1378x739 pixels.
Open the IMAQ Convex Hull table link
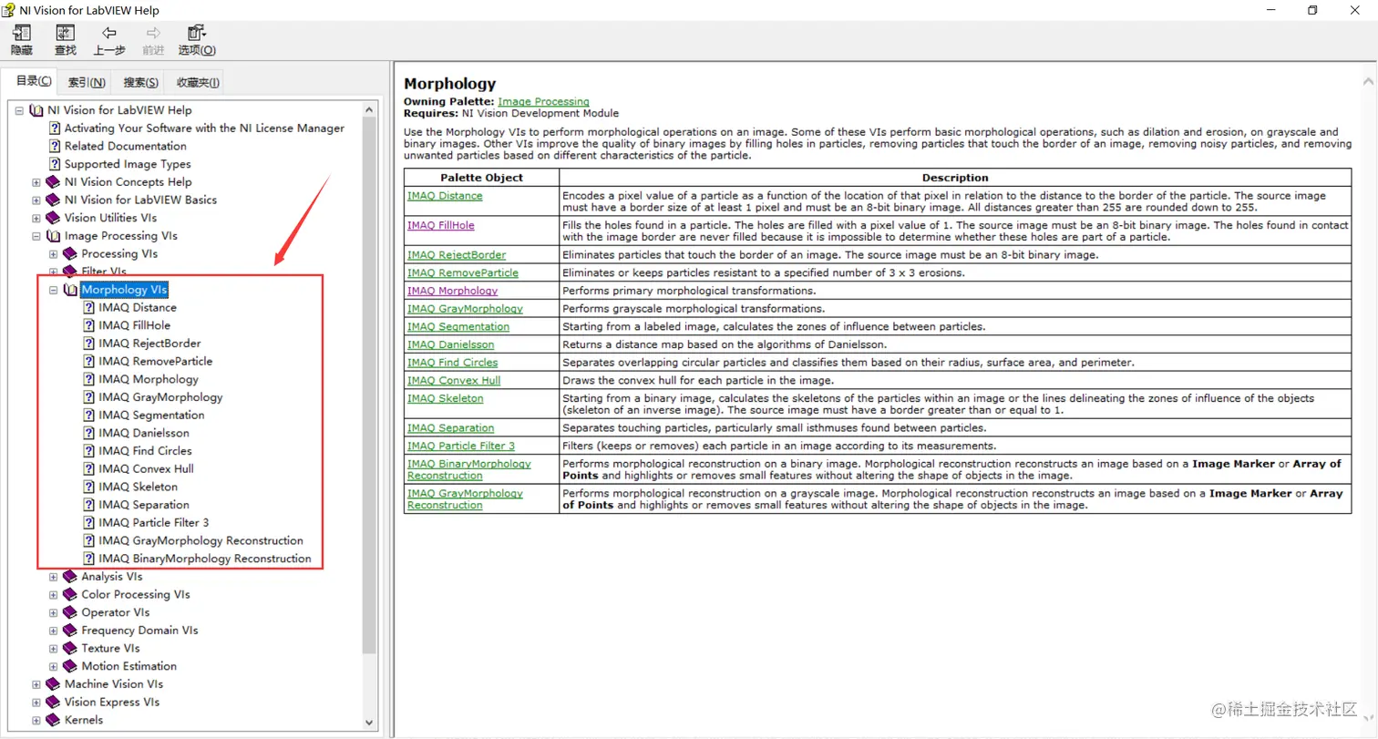[x=454, y=380]
